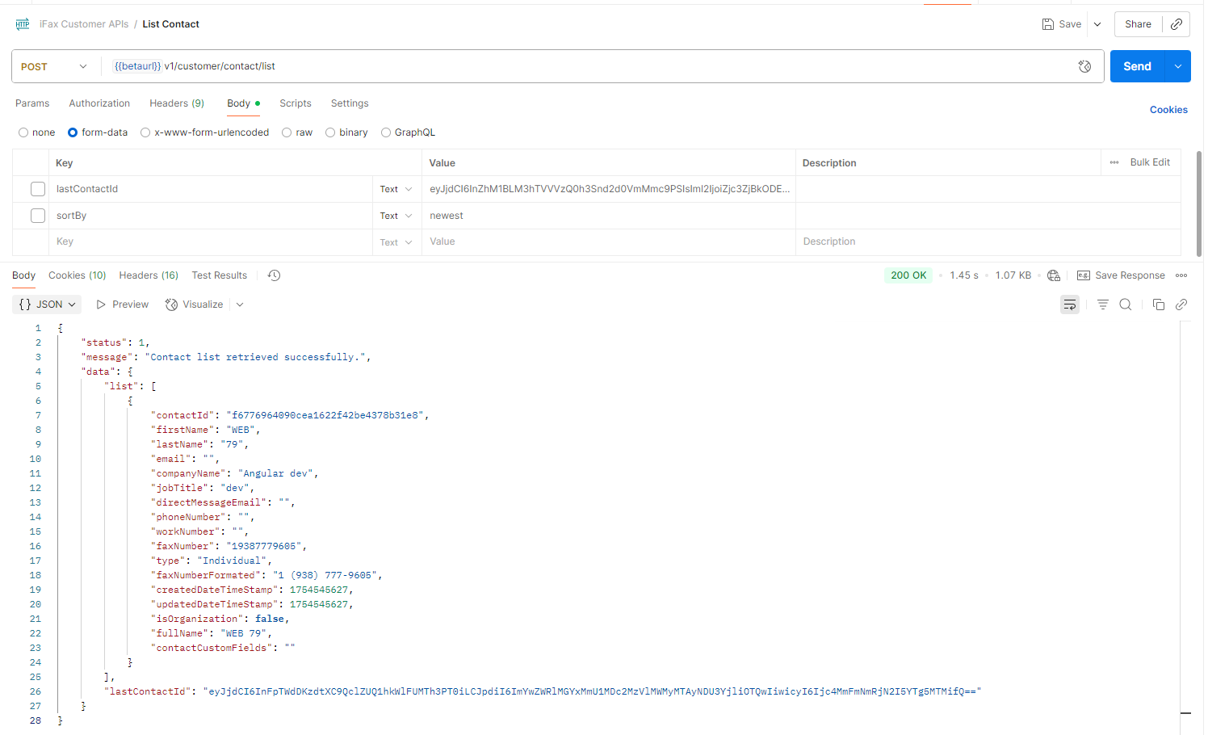
Task: View the response Headers (16) tab
Action: click(x=149, y=275)
